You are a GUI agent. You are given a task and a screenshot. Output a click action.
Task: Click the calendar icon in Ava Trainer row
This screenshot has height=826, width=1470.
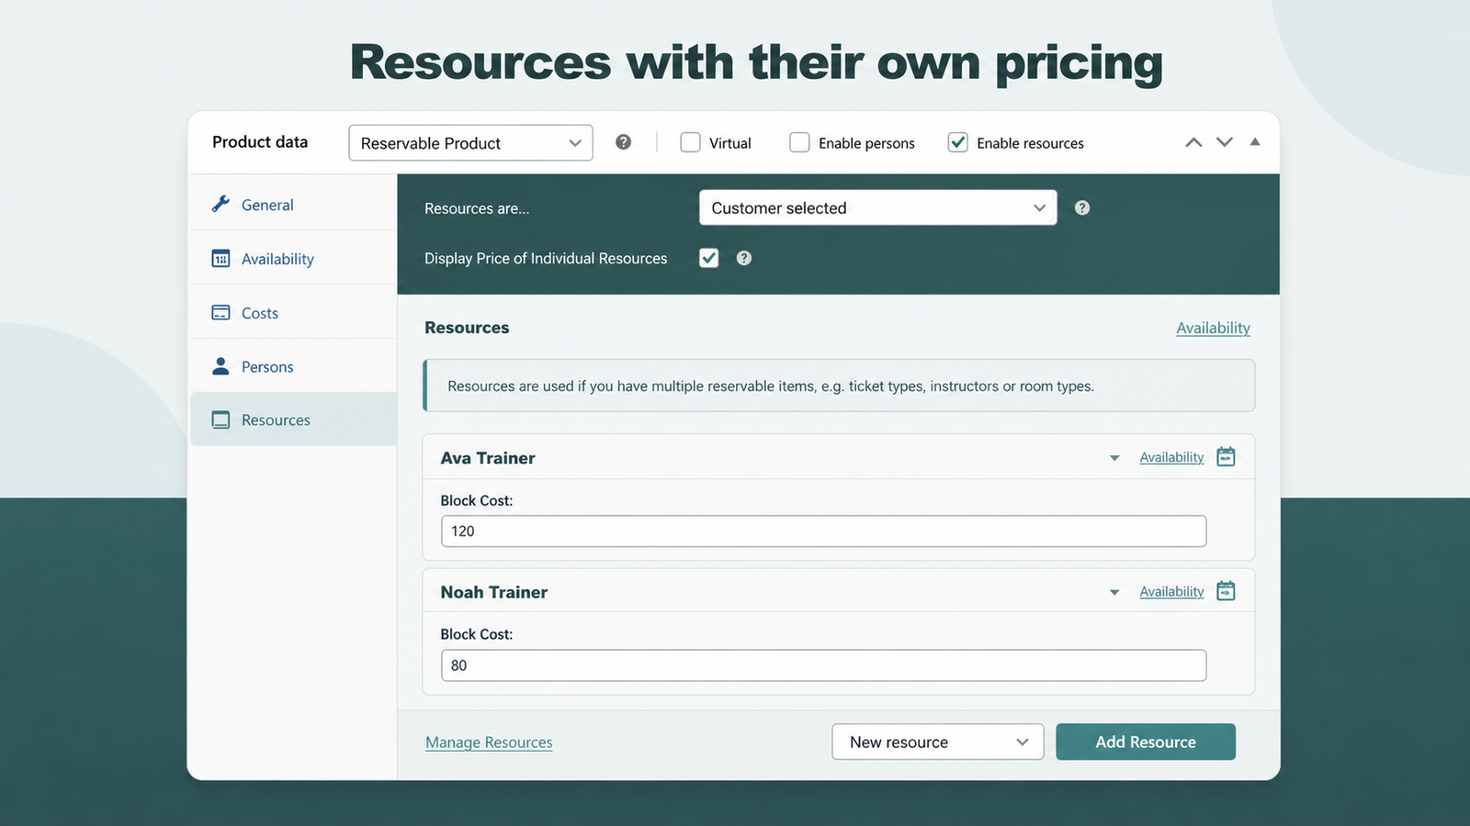click(1226, 456)
